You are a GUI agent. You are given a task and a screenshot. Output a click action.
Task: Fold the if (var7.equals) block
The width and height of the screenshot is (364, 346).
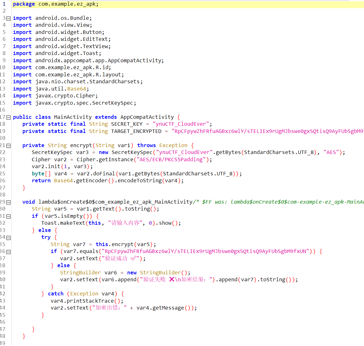8,252
